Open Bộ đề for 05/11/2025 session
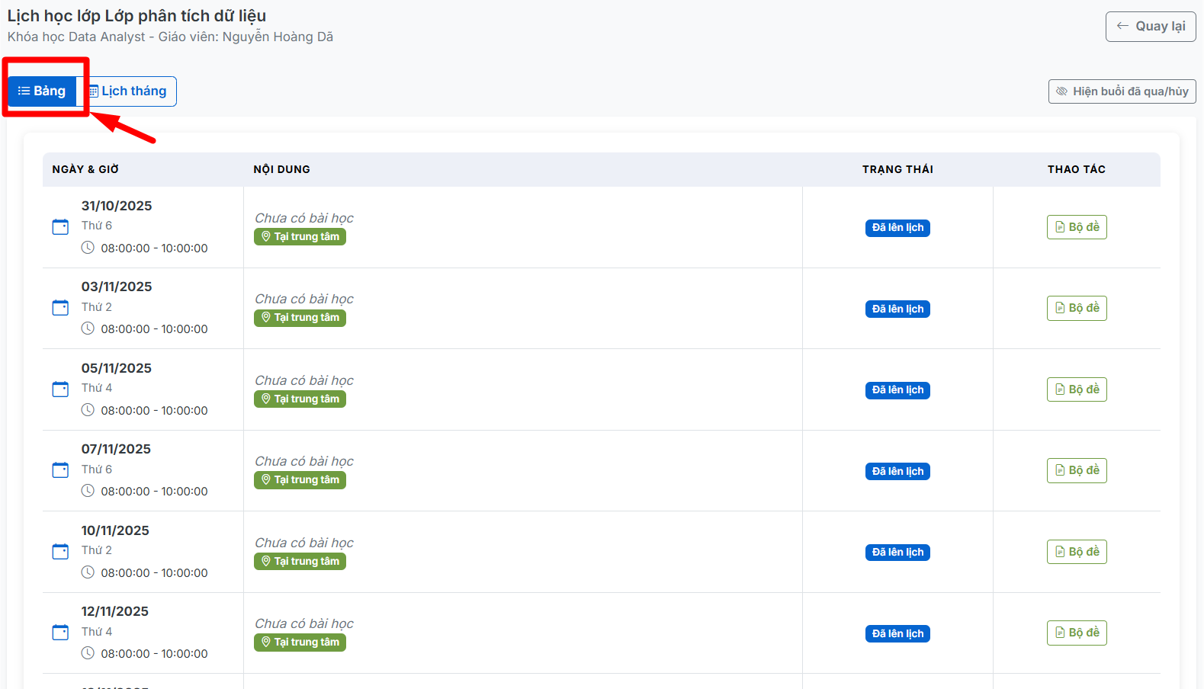Image resolution: width=1204 pixels, height=689 pixels. pyautogui.click(x=1076, y=389)
